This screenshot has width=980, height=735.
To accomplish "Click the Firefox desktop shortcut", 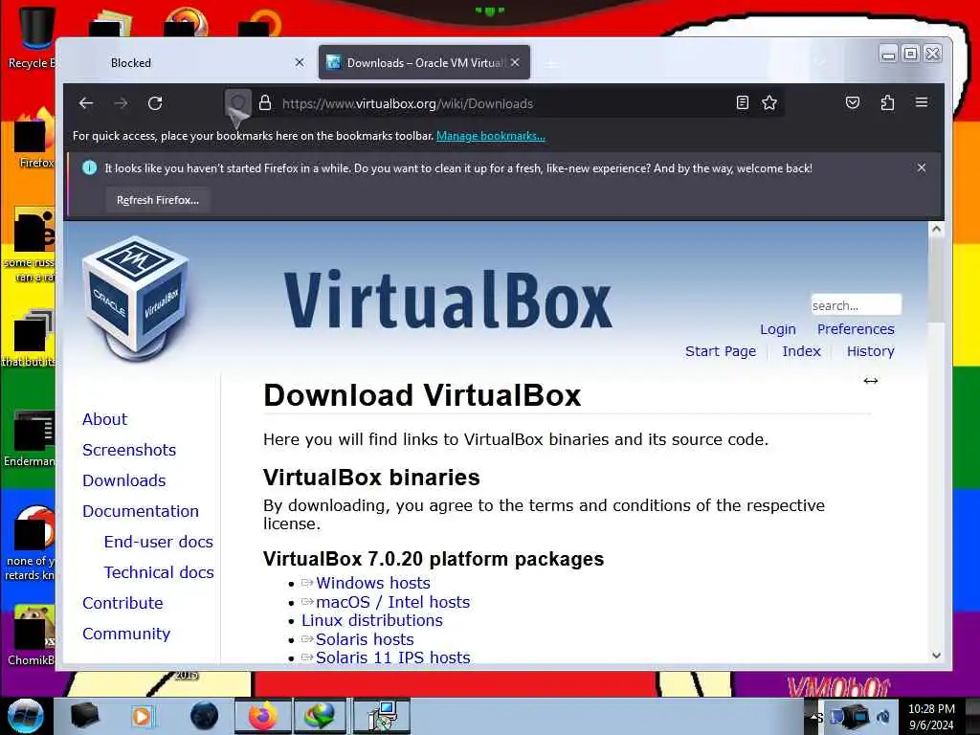I will pyautogui.click(x=33, y=139).
